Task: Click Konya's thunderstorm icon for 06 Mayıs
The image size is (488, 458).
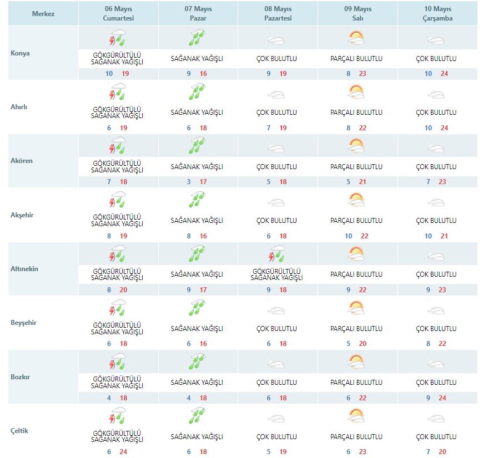Action: tap(118, 38)
